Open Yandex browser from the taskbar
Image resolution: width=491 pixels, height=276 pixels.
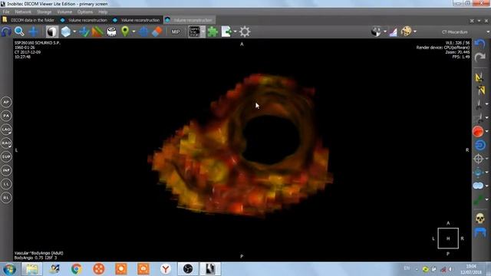click(x=166, y=269)
